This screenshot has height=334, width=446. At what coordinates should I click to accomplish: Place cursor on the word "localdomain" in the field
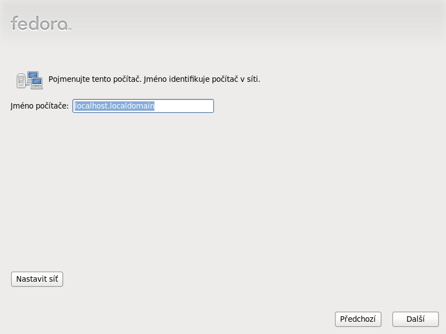132,106
